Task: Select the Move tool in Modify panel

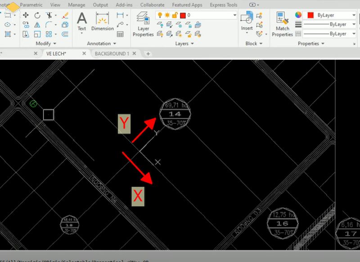Action: tap(26, 15)
